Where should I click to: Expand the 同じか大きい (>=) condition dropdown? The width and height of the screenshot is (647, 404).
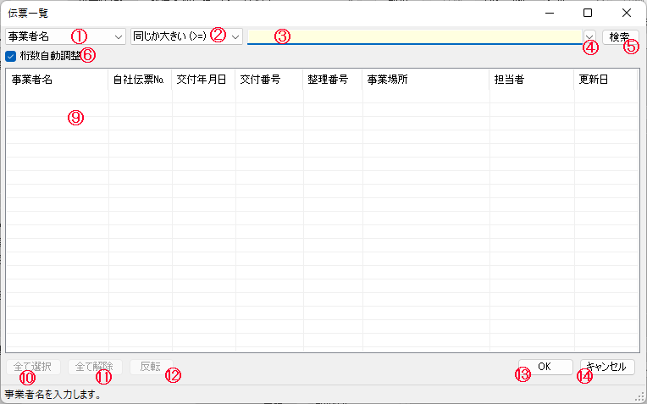click(x=235, y=36)
